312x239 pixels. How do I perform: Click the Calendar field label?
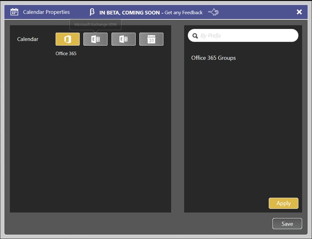pos(28,39)
